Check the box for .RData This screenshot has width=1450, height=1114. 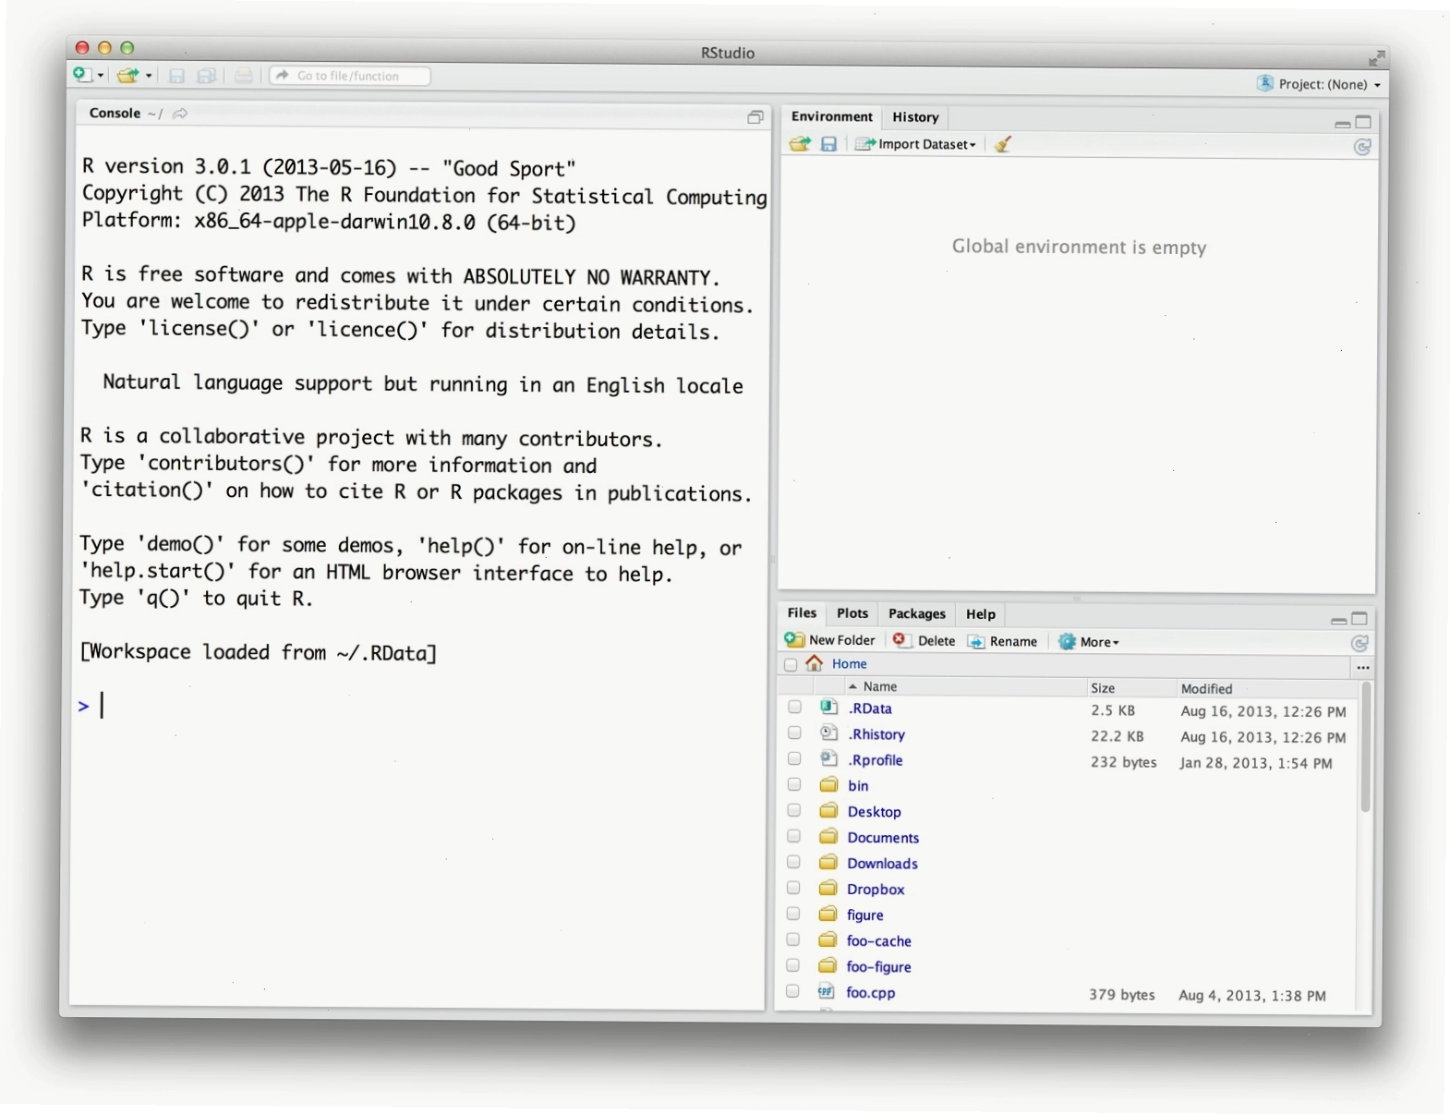point(794,708)
